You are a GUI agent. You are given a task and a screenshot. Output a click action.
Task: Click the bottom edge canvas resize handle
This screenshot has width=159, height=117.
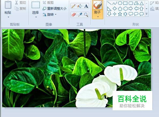pyautogui.click(x=77, y=108)
